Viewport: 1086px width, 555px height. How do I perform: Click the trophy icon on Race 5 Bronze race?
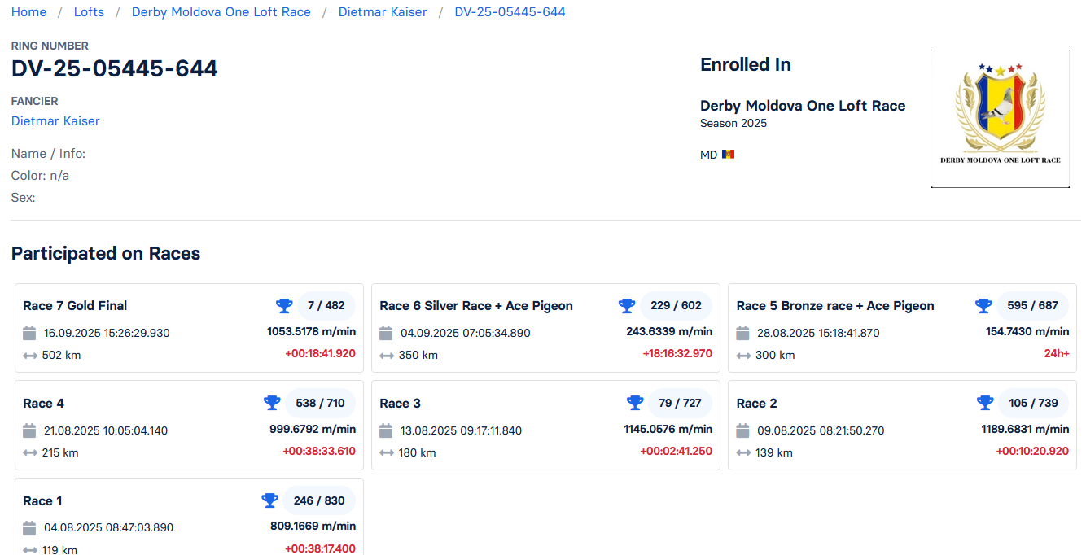[983, 306]
